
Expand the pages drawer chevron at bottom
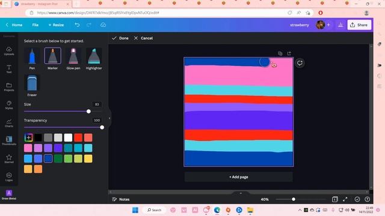coord(241,193)
